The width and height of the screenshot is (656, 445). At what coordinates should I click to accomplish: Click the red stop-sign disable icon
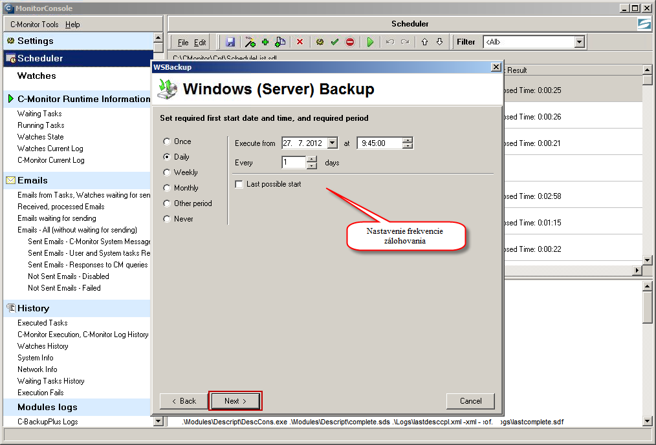(x=350, y=42)
